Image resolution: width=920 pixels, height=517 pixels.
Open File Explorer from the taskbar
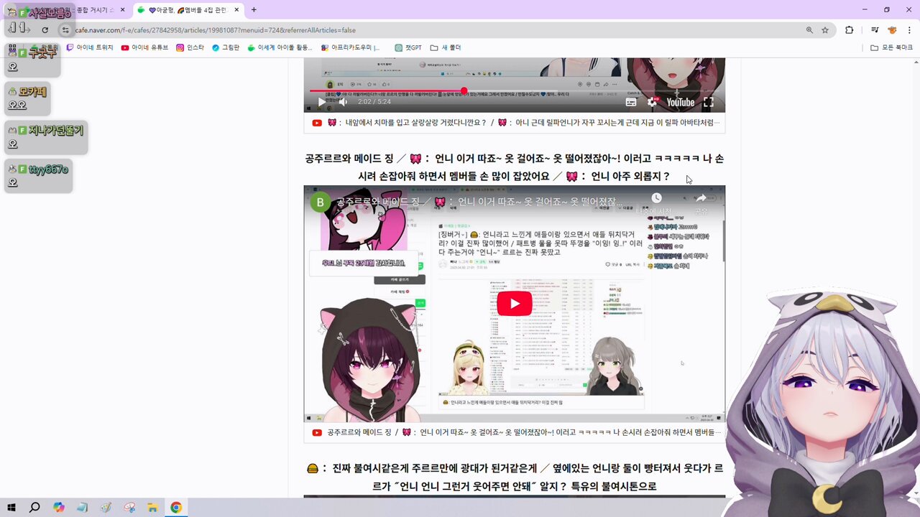coord(152,507)
